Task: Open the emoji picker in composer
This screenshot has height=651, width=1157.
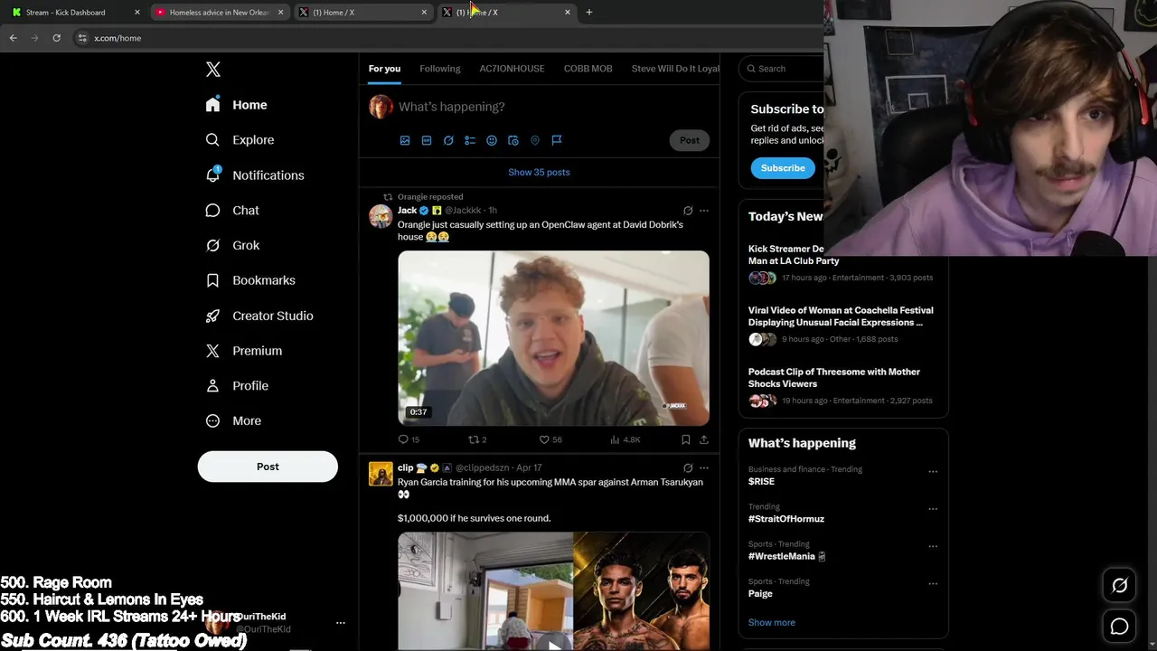Action: [x=492, y=140]
